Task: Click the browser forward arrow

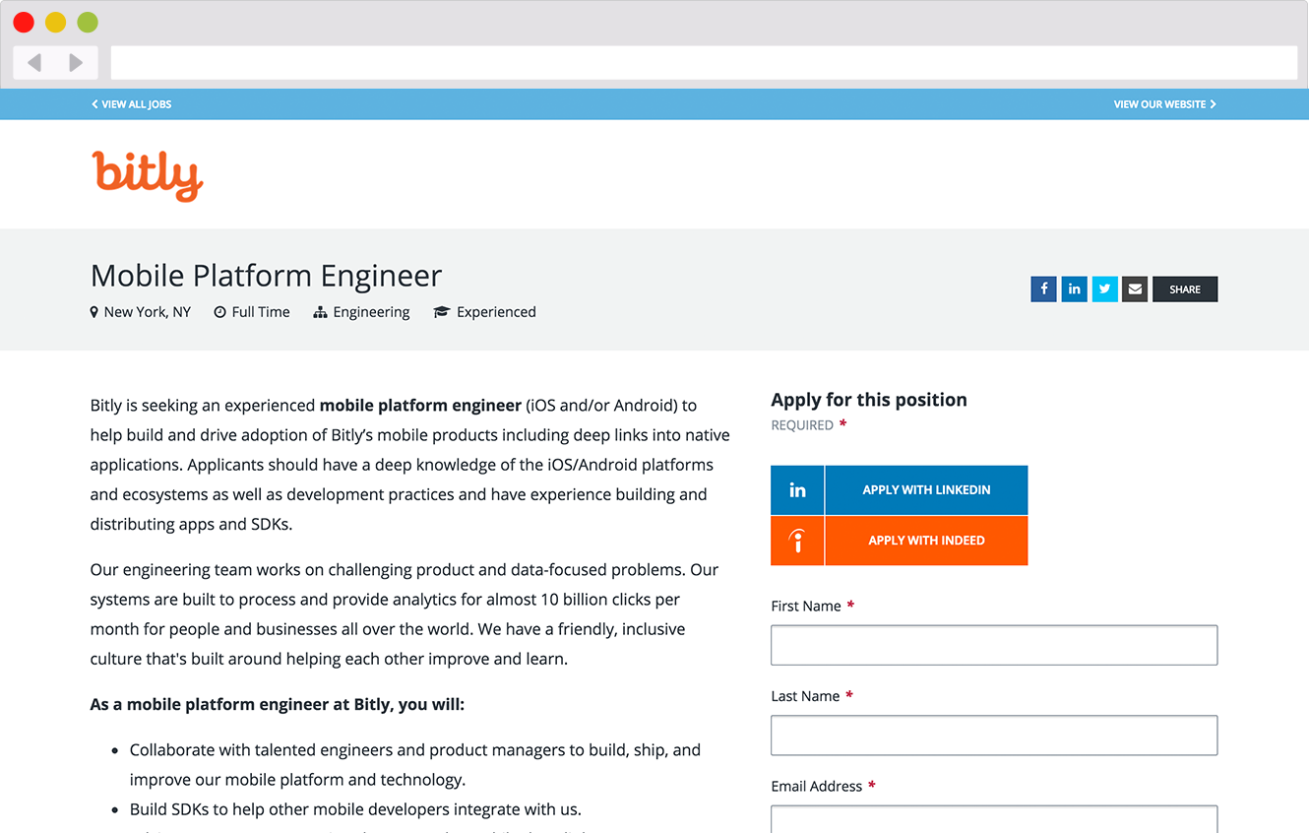Action: pyautogui.click(x=76, y=63)
